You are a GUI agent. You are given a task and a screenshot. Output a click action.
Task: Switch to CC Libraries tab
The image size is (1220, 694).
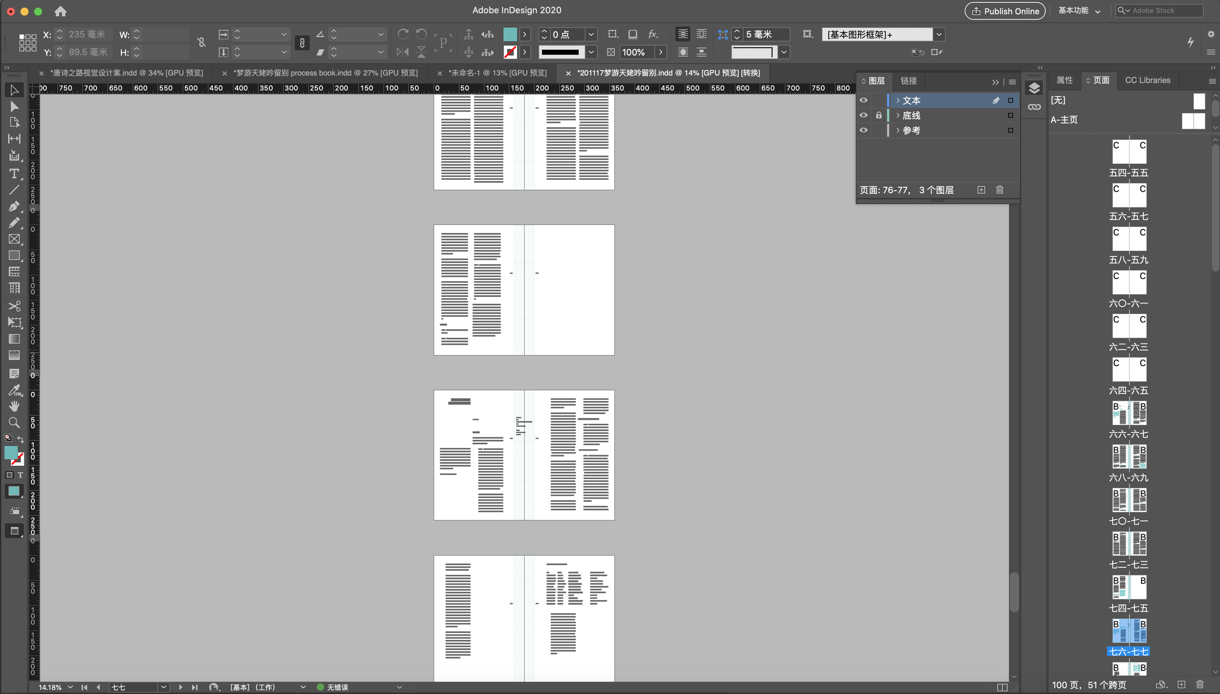coord(1147,80)
